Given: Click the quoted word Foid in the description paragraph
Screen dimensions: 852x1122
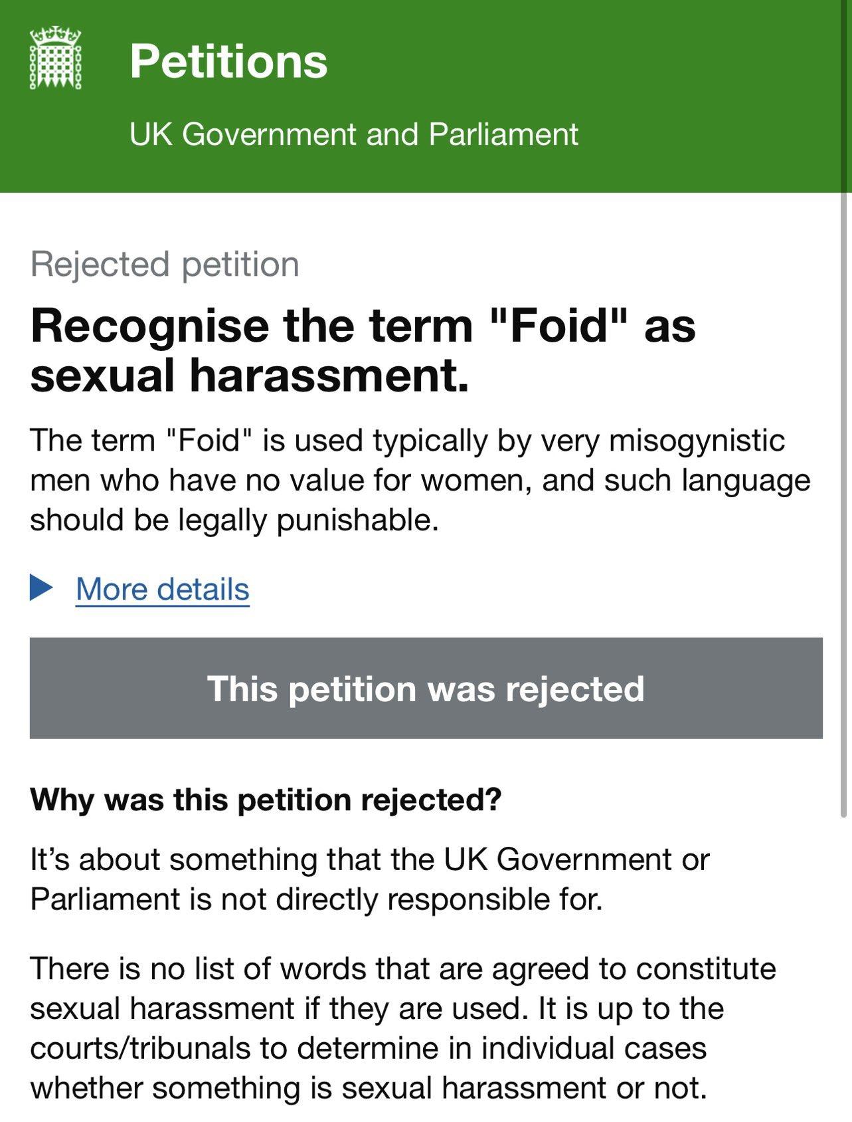Looking at the screenshot, I should point(209,440).
